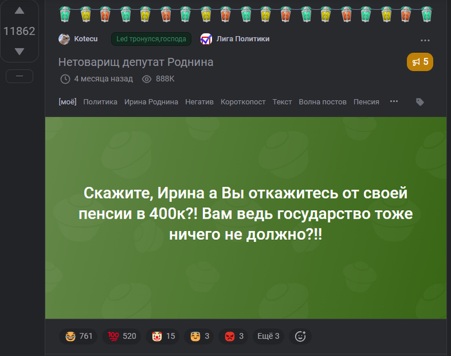Open the Kotecu author profile link
Viewport: 451px width, 356px height.
86,39
